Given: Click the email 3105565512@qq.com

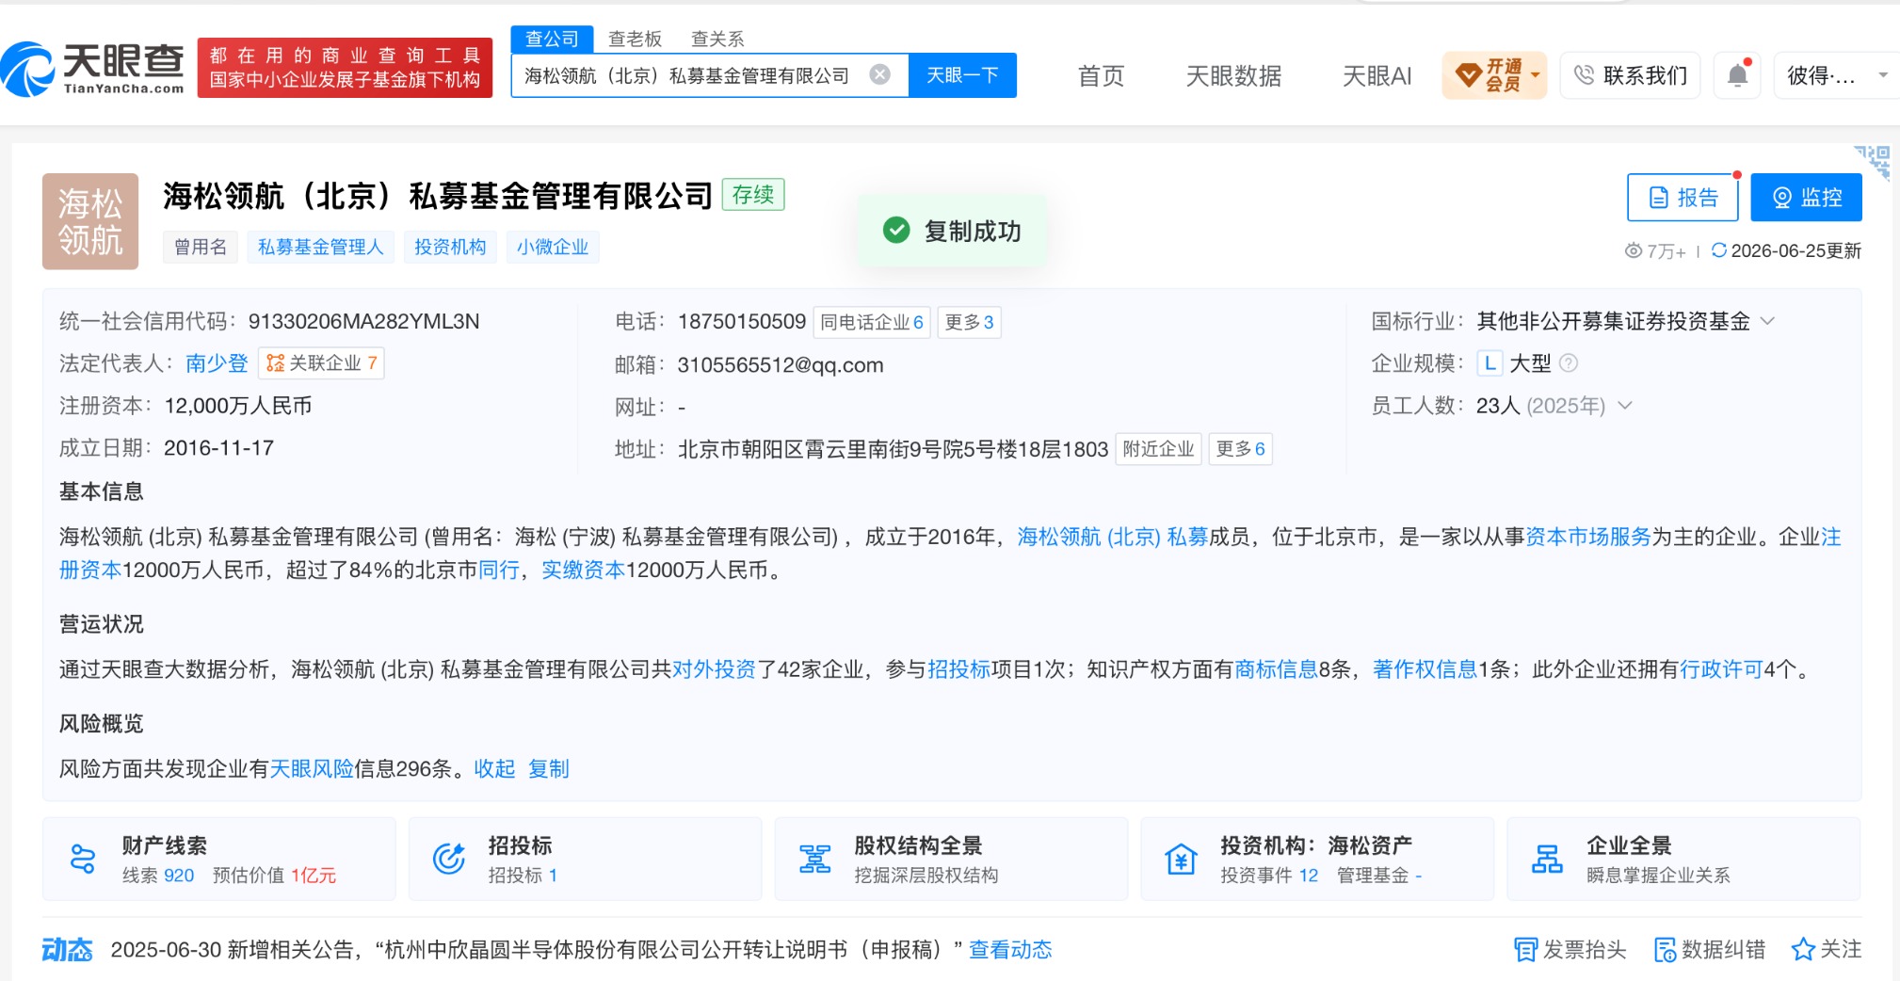Looking at the screenshot, I should [x=781, y=365].
